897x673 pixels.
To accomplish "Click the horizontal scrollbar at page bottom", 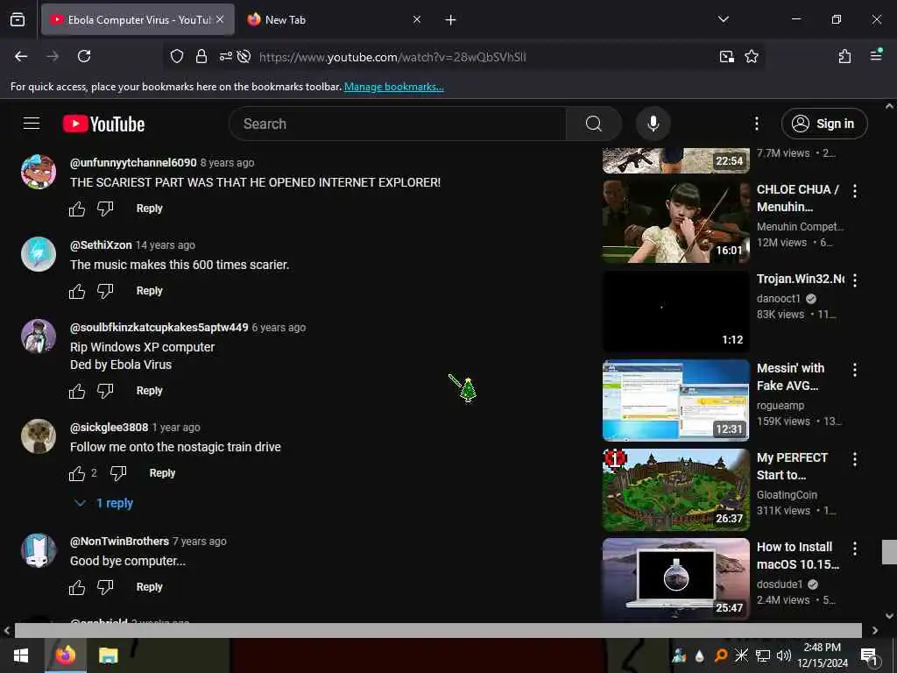I will tap(438, 630).
